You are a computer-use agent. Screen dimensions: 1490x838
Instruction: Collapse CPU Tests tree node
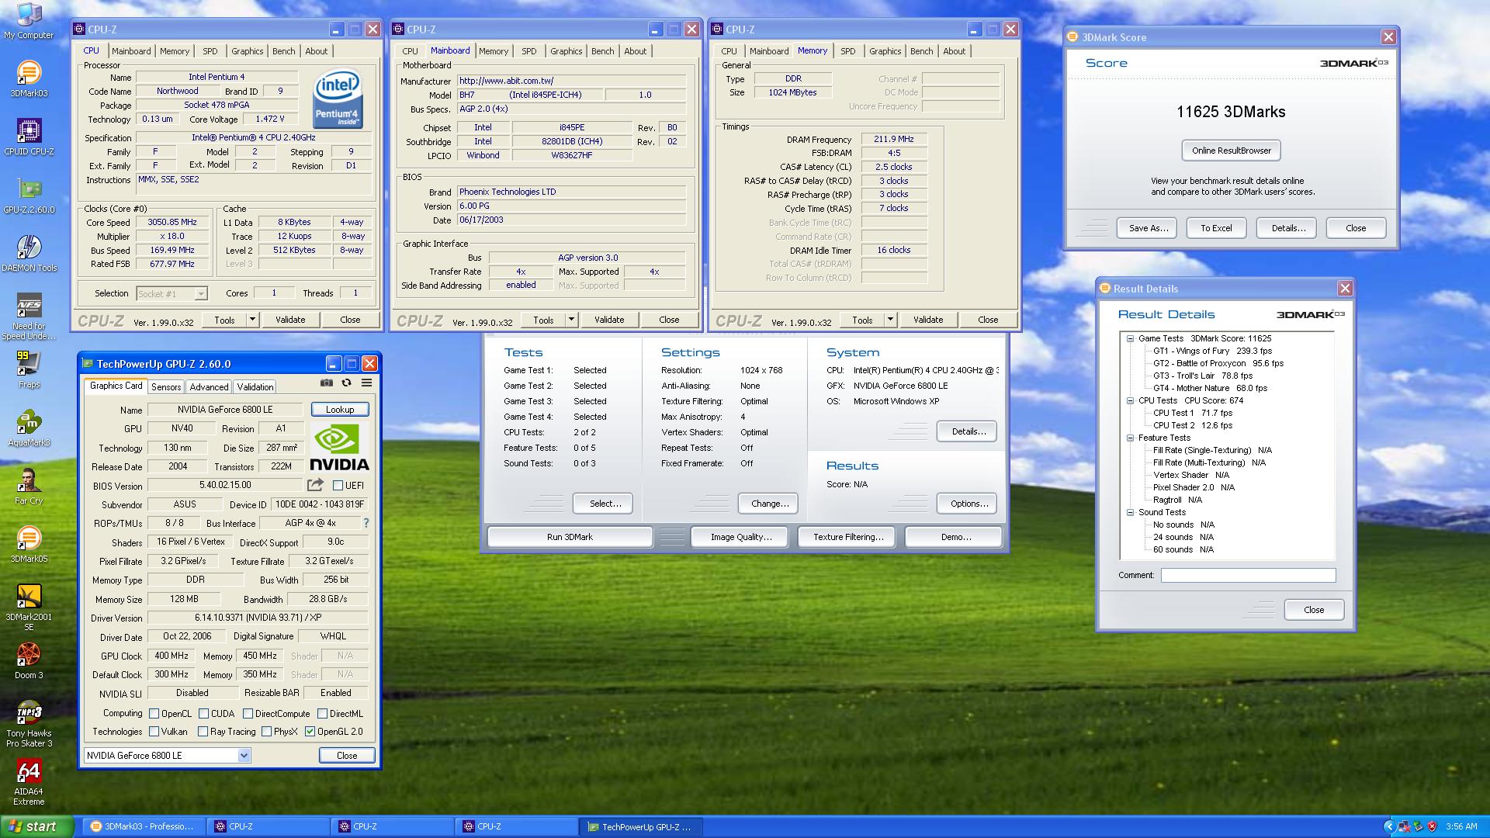click(1130, 400)
